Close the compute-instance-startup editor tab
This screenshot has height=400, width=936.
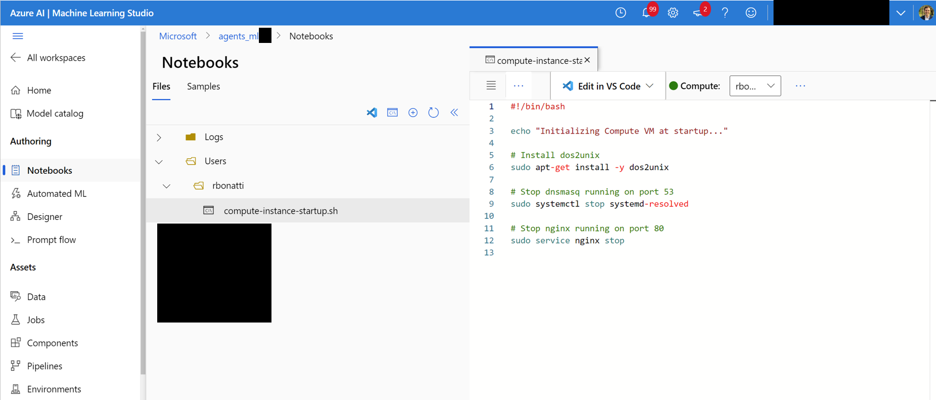click(x=587, y=60)
